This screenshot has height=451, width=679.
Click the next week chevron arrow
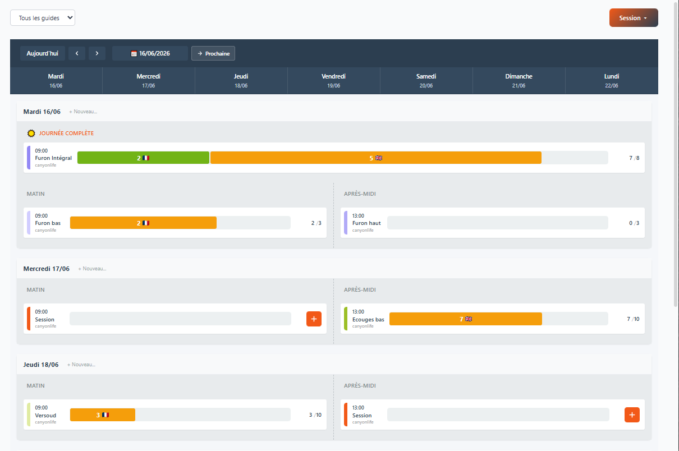pos(97,53)
